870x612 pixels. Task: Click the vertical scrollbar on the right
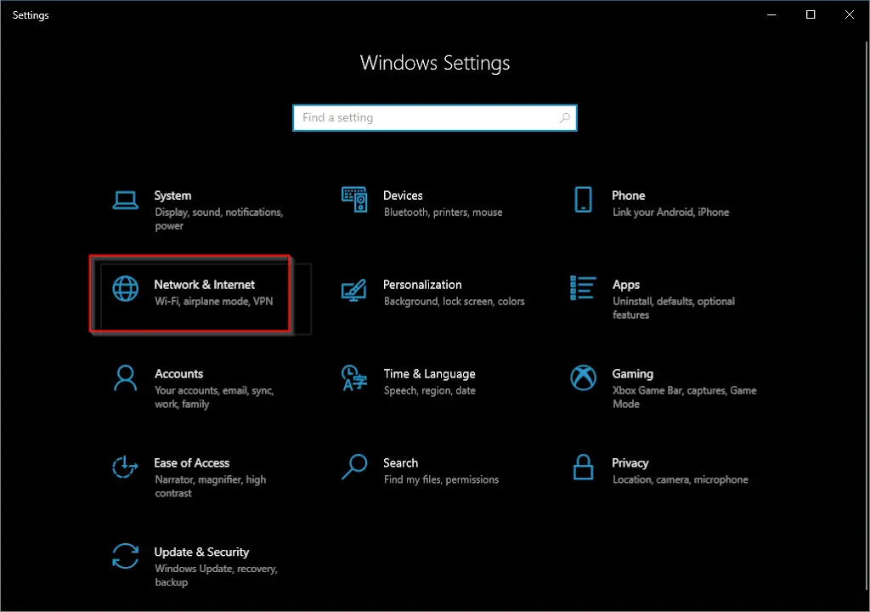[867, 316]
